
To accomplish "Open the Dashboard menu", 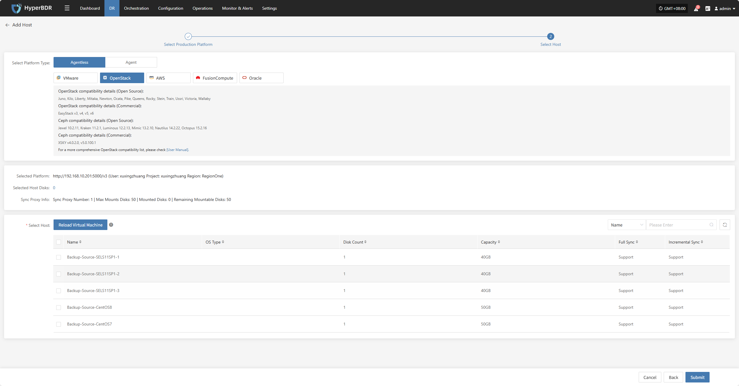I will tap(90, 8).
